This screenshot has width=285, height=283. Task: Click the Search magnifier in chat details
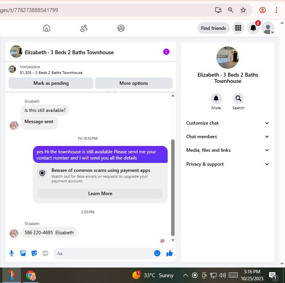click(238, 98)
